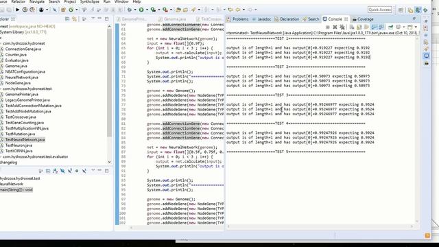The image size is (439, 247).
Task: Select TestXORNN.java in Package Explorer
Action: coord(19,151)
